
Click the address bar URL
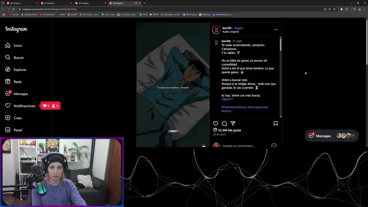tap(49, 9)
